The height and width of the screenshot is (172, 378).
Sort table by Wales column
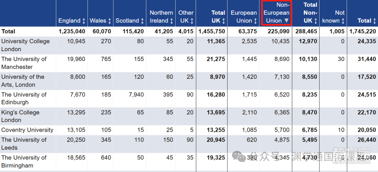pyautogui.click(x=100, y=21)
